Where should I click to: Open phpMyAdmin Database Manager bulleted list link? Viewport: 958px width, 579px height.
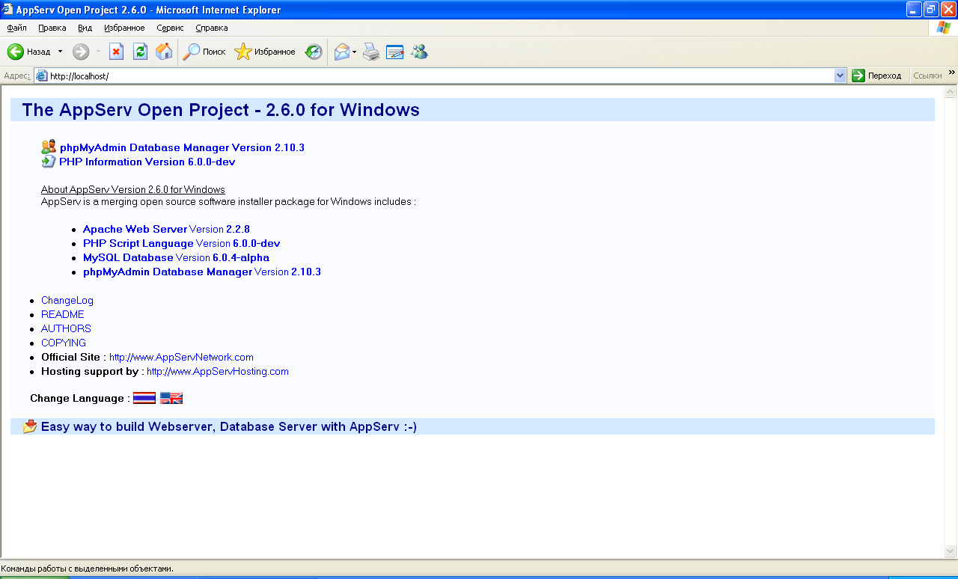point(168,272)
